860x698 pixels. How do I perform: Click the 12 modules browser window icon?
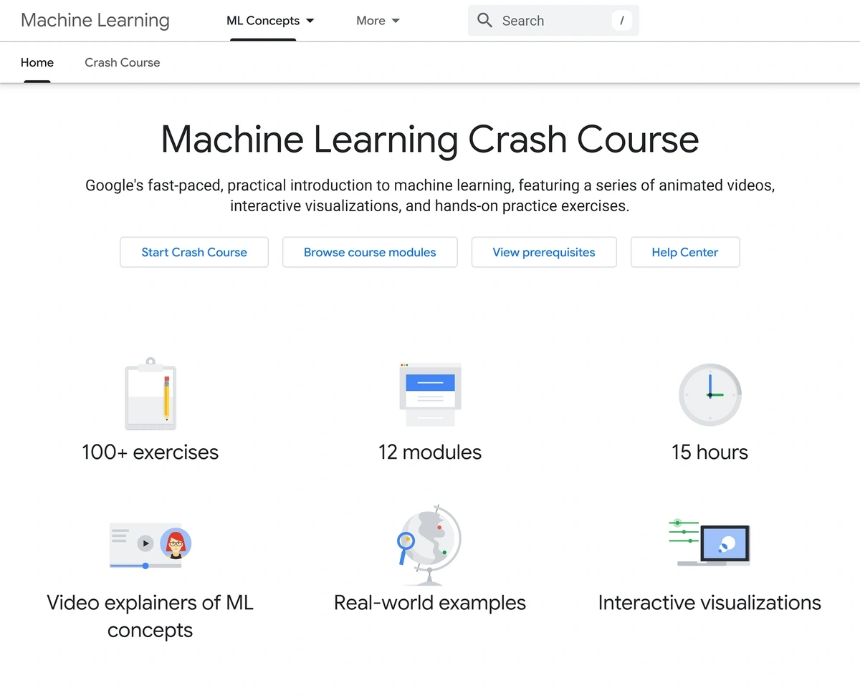pyautogui.click(x=430, y=394)
